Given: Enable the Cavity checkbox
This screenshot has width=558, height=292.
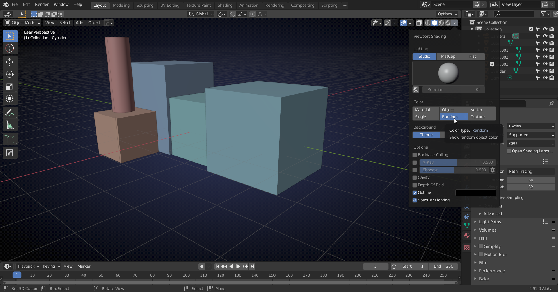Looking at the screenshot, I should [415, 178].
